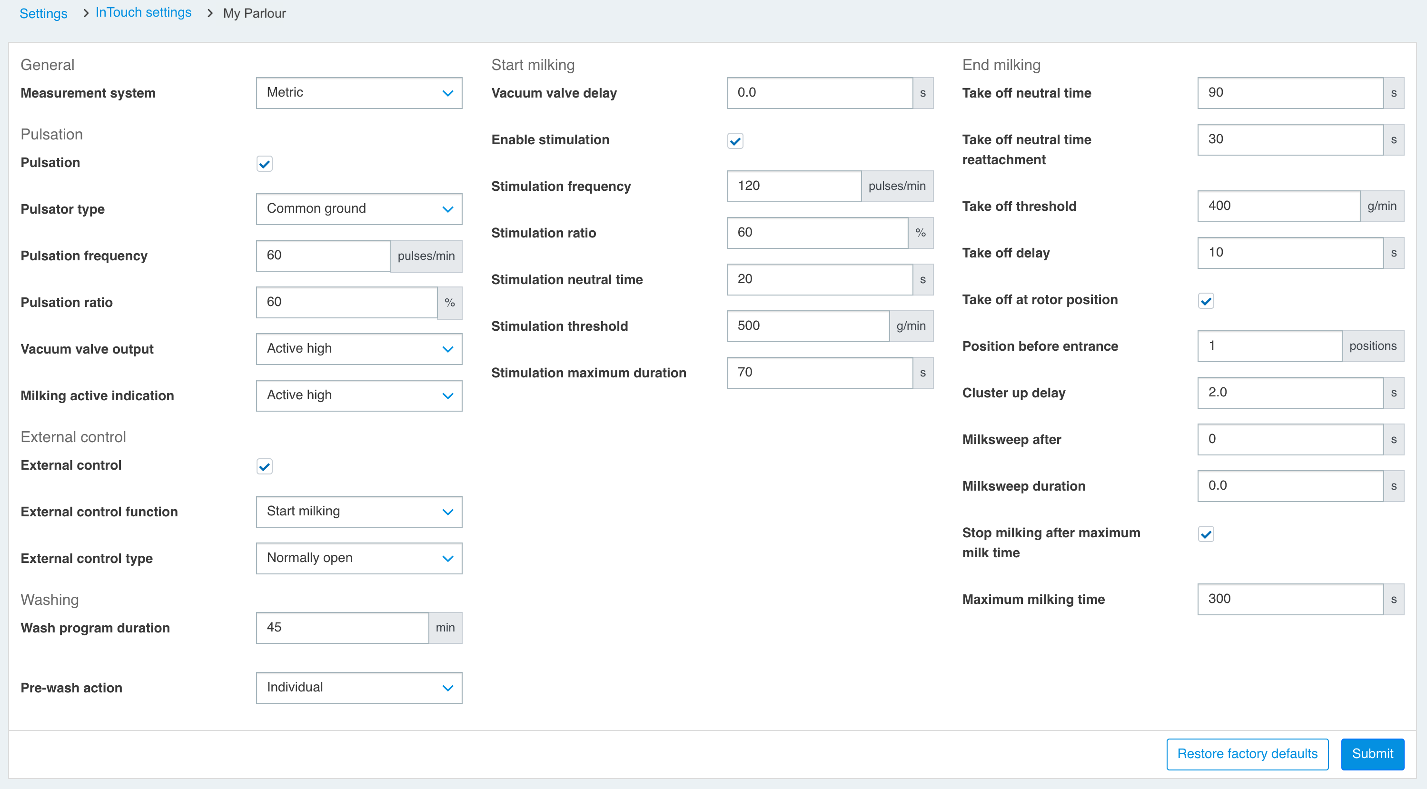1427x789 pixels.
Task: Toggle Stop milking after maximum milk time
Action: pyautogui.click(x=1206, y=534)
